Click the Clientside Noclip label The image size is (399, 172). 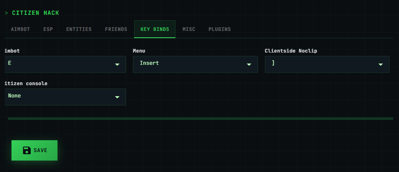[291, 51]
